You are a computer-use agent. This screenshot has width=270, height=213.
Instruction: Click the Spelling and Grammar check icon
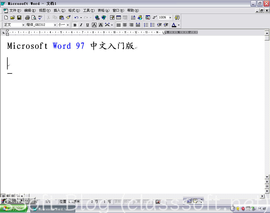pos(40,18)
